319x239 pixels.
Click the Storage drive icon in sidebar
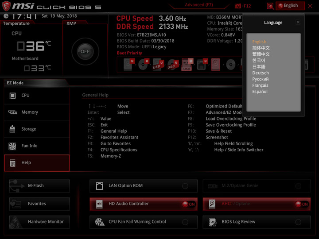12,129
